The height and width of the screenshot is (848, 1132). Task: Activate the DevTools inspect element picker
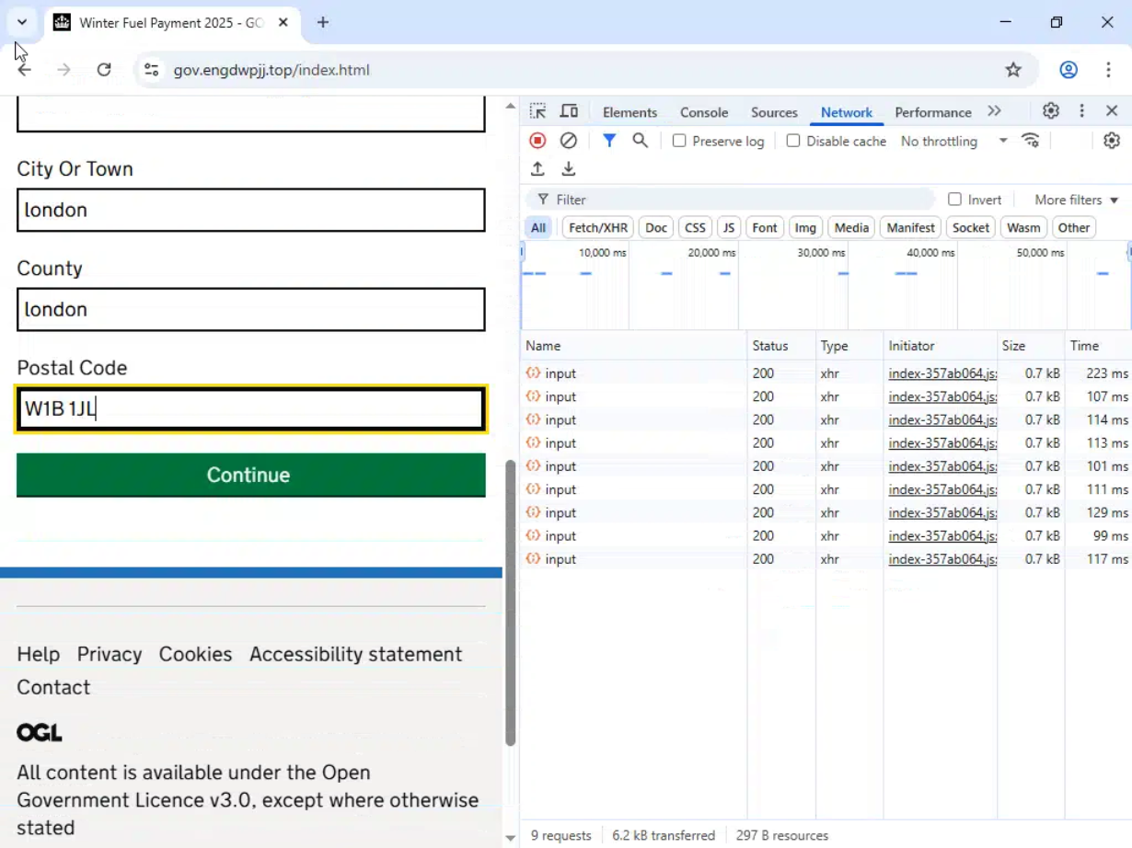coord(538,111)
